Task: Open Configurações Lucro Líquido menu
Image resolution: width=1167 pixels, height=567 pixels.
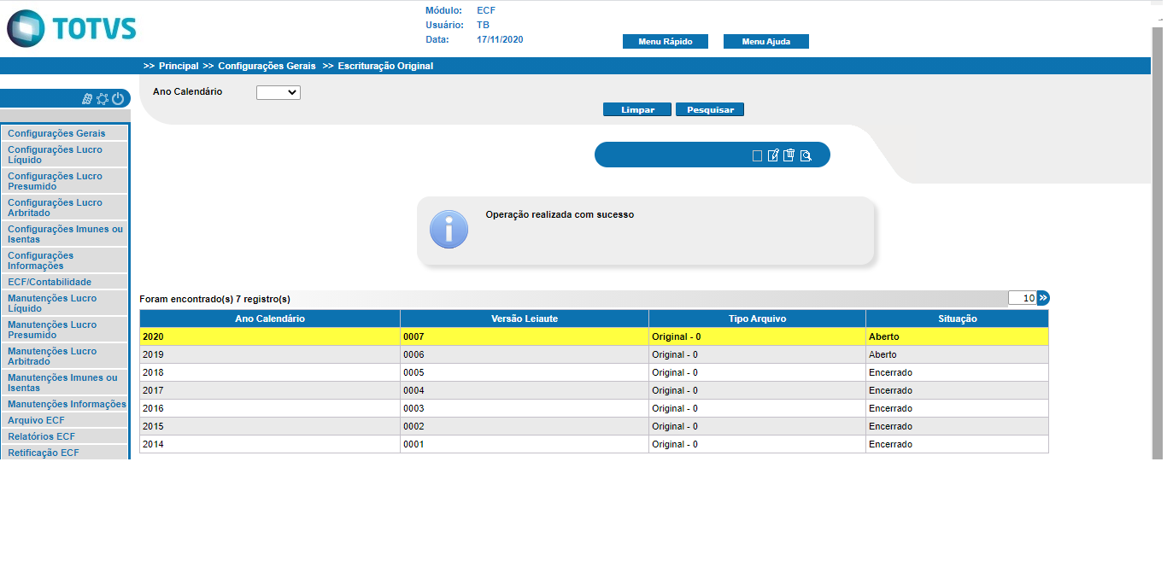Action: 64,155
